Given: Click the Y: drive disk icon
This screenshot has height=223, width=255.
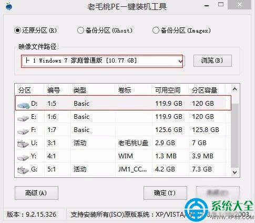Looking at the screenshot, I should point(23,157).
